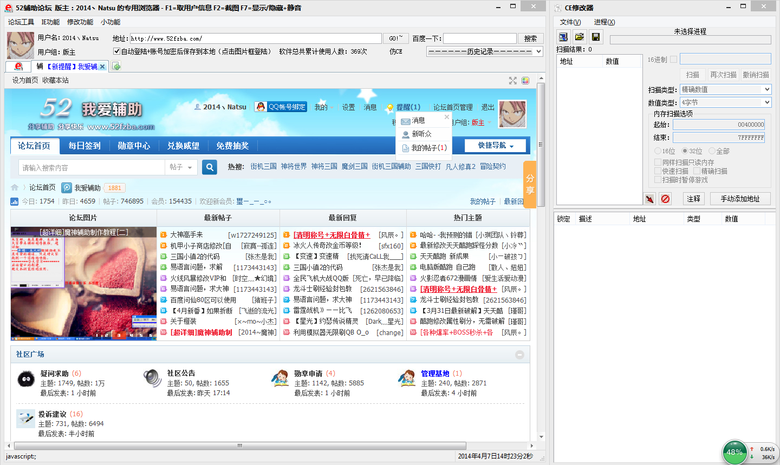Select the 全部 radio button
780x465 pixels.
click(x=712, y=151)
